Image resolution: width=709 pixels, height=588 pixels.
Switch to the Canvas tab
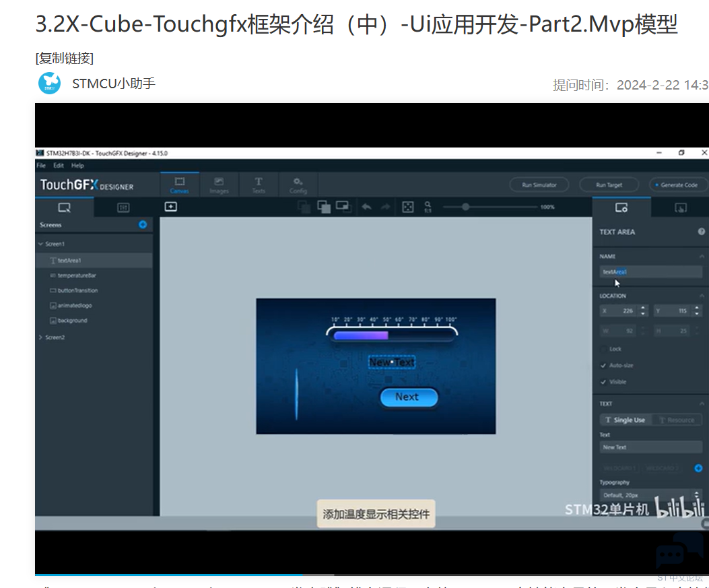click(180, 185)
